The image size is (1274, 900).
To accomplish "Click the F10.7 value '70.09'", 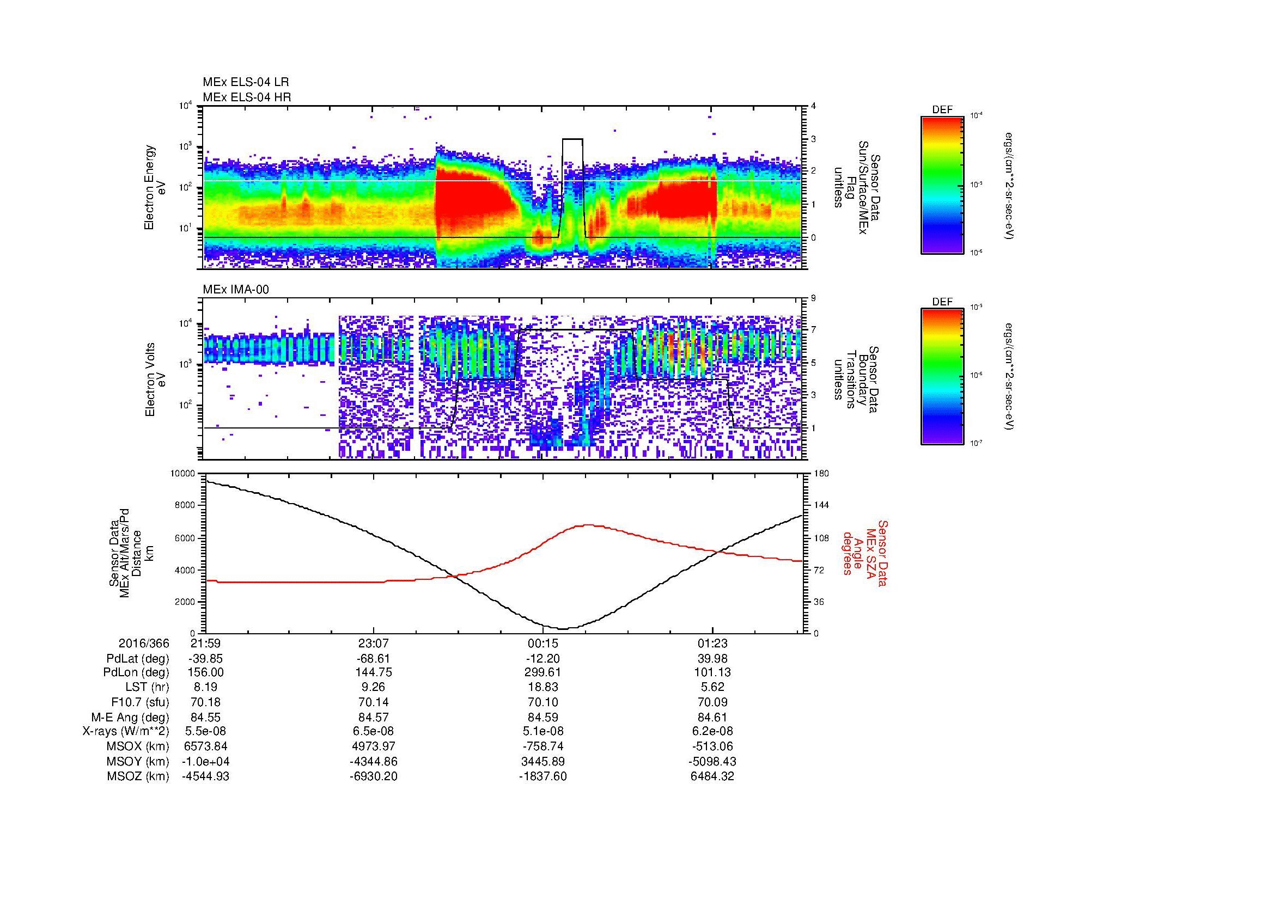I will click(712, 702).
